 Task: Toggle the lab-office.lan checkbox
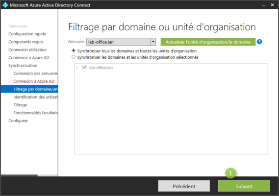click(84, 68)
